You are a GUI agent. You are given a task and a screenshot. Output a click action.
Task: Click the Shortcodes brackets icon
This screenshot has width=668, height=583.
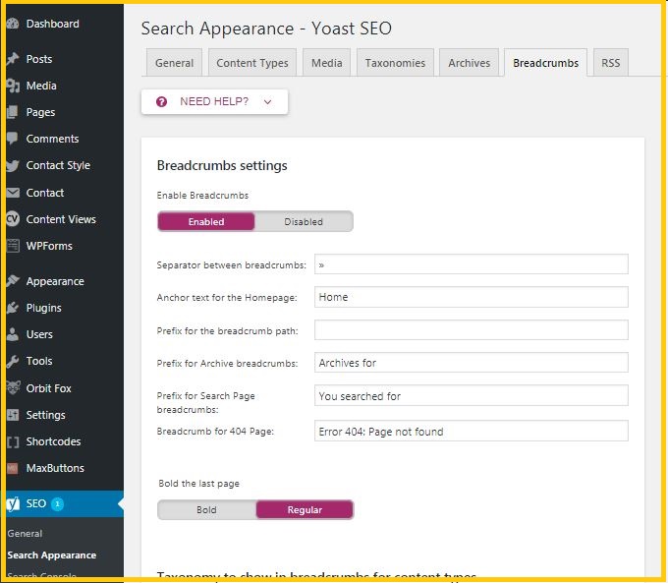[x=13, y=441]
